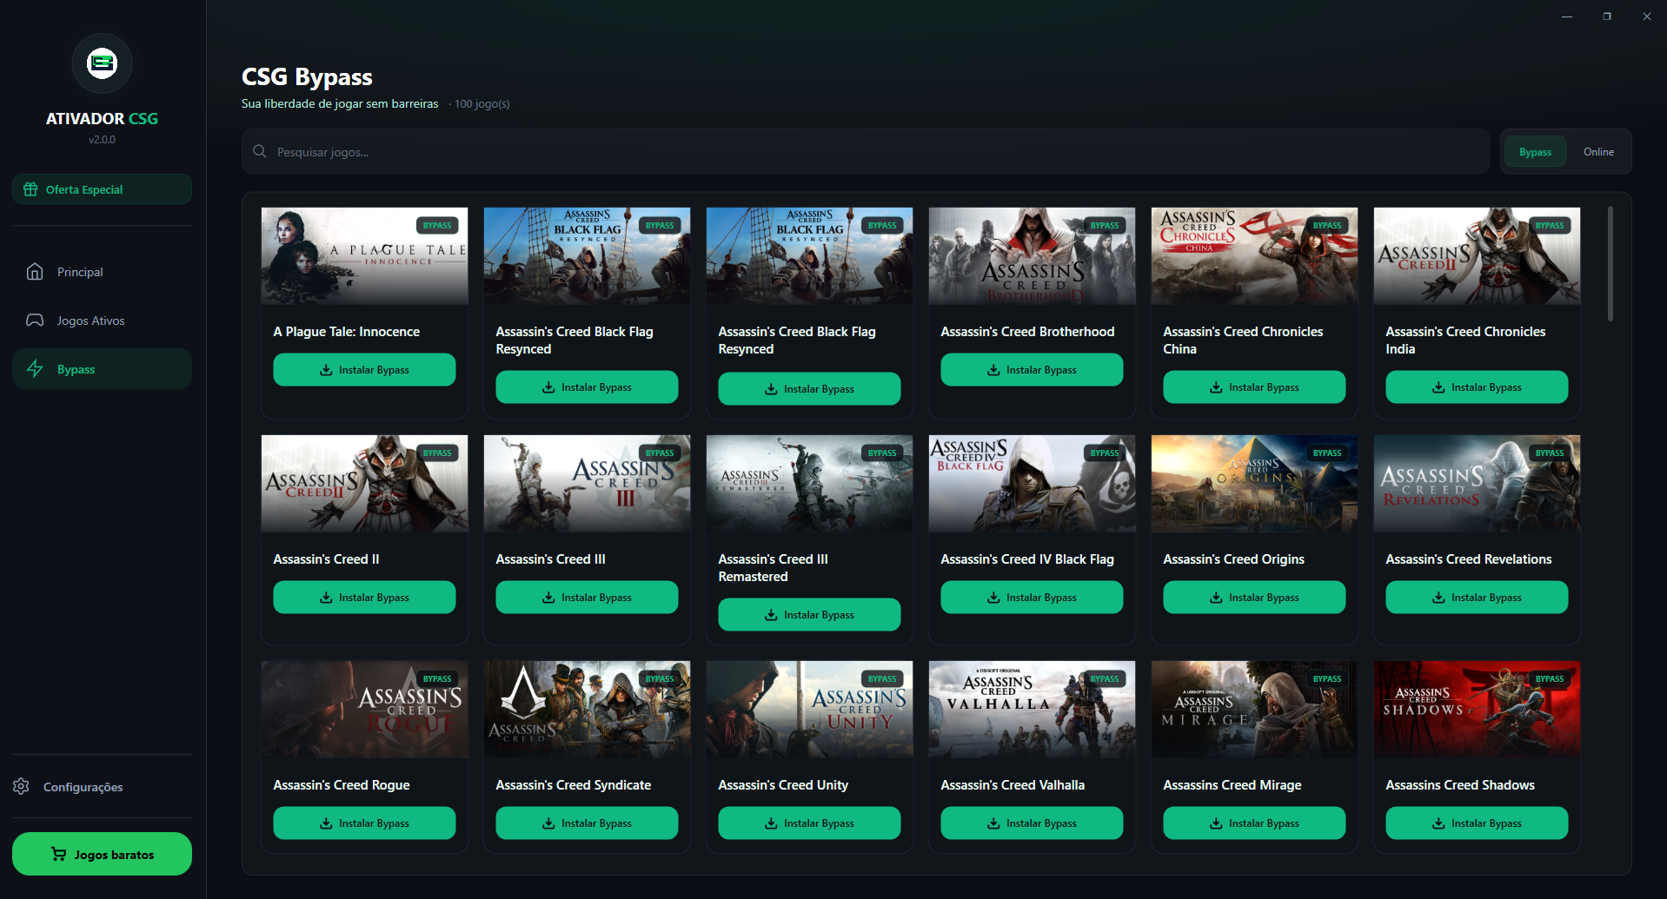Install bypass for Assassin's Creed III Remastered
The image size is (1667, 899).
coord(809,615)
